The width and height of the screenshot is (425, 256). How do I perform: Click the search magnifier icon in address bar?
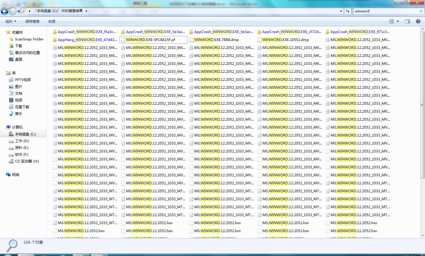pos(24,11)
